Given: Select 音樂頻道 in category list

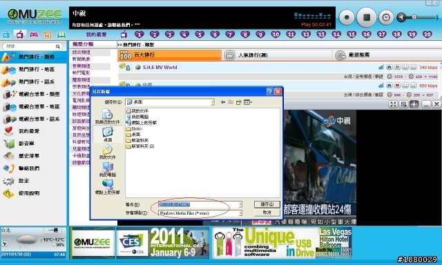Looking at the screenshot, I should pos(81,66).
